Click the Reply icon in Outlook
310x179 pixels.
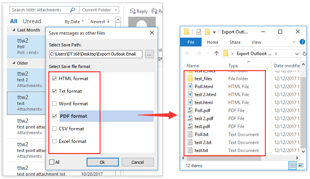point(133,11)
